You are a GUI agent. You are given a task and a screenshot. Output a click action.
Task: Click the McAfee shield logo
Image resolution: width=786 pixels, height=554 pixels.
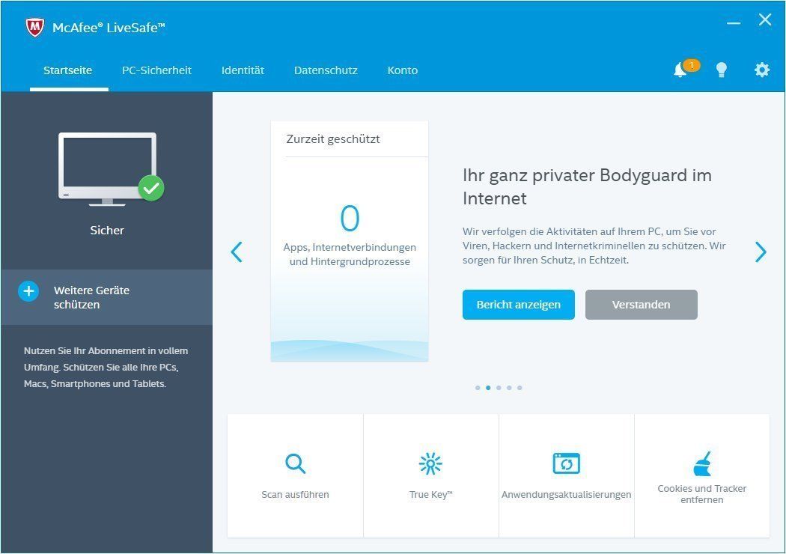coord(34,28)
